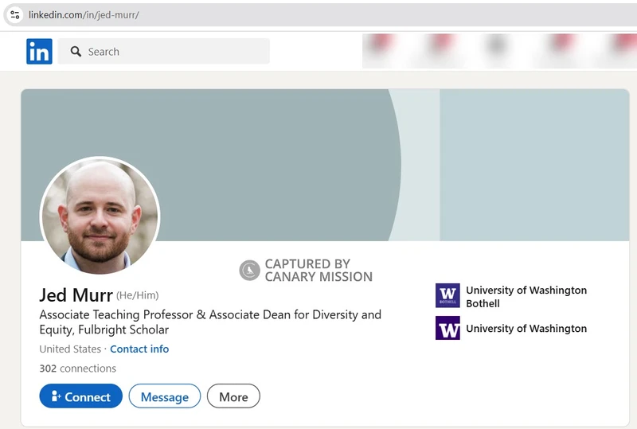The height and width of the screenshot is (429, 637).
Task: Open the University of Washington text link
Action: pyautogui.click(x=526, y=328)
